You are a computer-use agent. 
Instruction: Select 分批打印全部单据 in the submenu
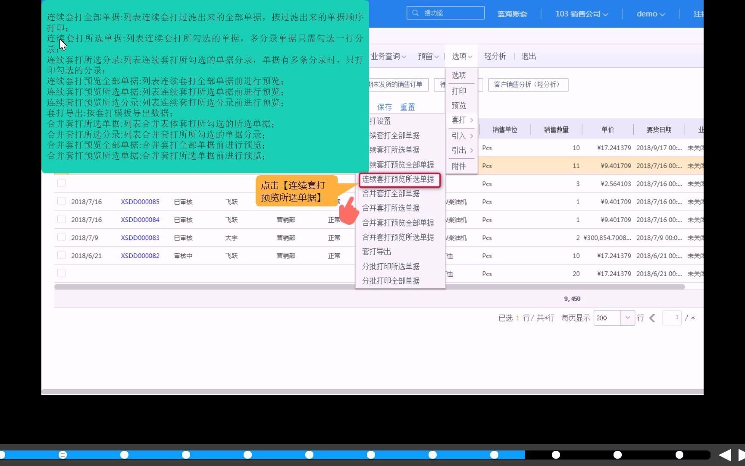[x=391, y=281]
